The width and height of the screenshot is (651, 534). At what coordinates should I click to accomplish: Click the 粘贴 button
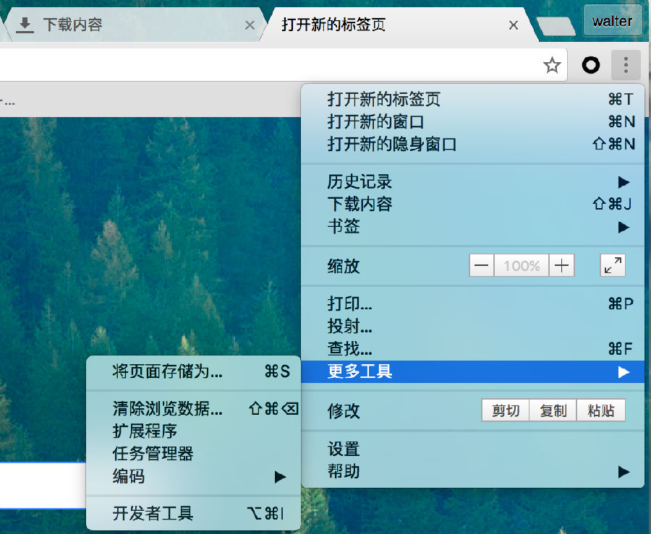click(601, 410)
